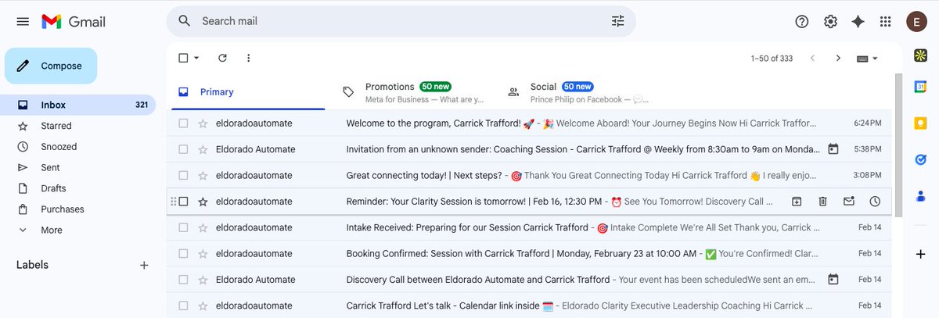Refresh the inbox
The height and width of the screenshot is (318, 939).
[x=222, y=58]
